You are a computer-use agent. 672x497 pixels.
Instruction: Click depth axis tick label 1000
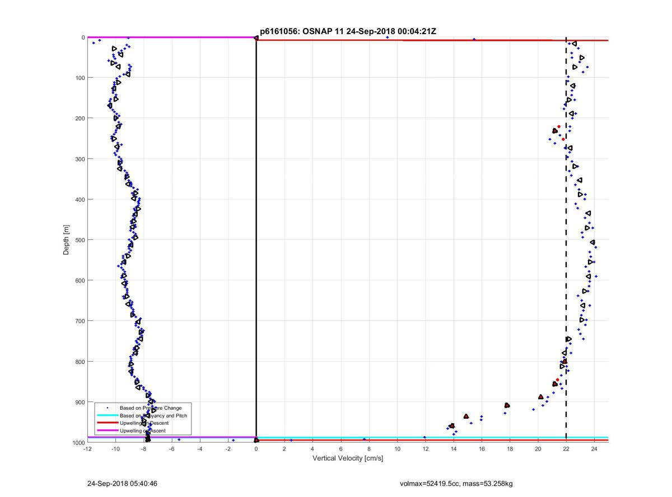[x=78, y=442]
